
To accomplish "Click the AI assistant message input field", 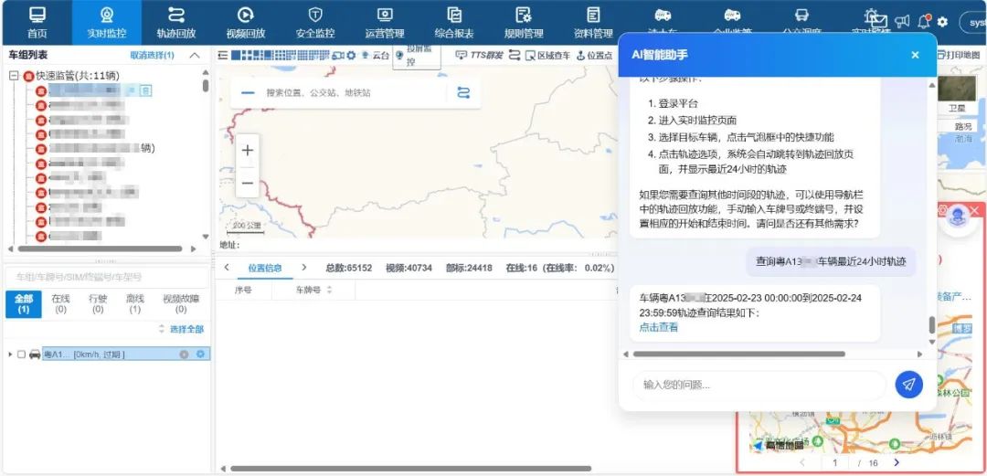I will [759, 385].
